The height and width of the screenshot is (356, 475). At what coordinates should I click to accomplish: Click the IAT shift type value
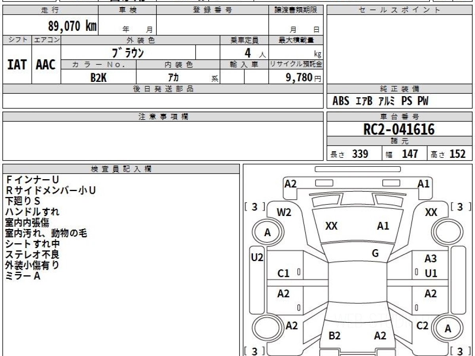17,65
